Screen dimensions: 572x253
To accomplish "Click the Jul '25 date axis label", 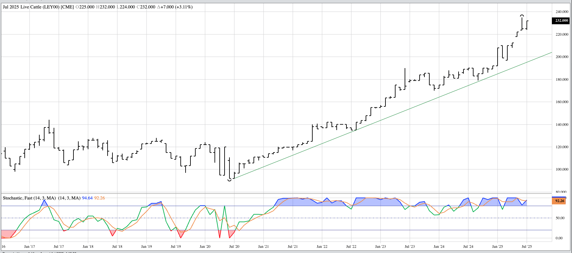I will pyautogui.click(x=526, y=247).
